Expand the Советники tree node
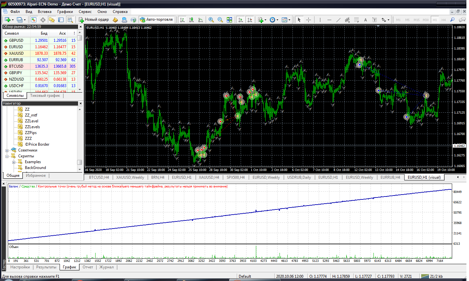Screen dimensions: 469x281 (x=7, y=151)
